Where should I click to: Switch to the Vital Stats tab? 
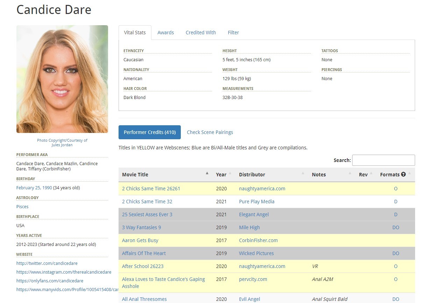click(135, 33)
